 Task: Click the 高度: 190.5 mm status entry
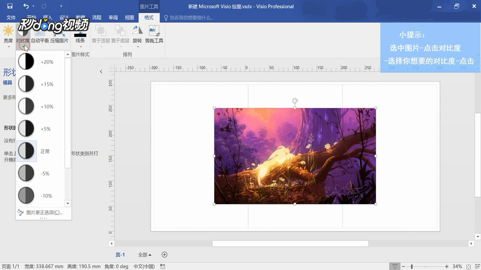(83, 266)
